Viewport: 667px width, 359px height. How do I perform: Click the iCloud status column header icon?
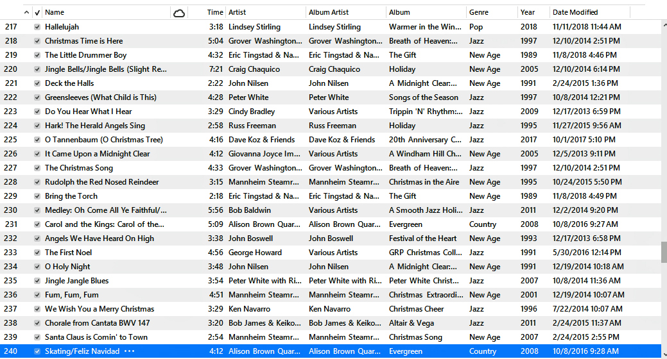pyautogui.click(x=179, y=13)
